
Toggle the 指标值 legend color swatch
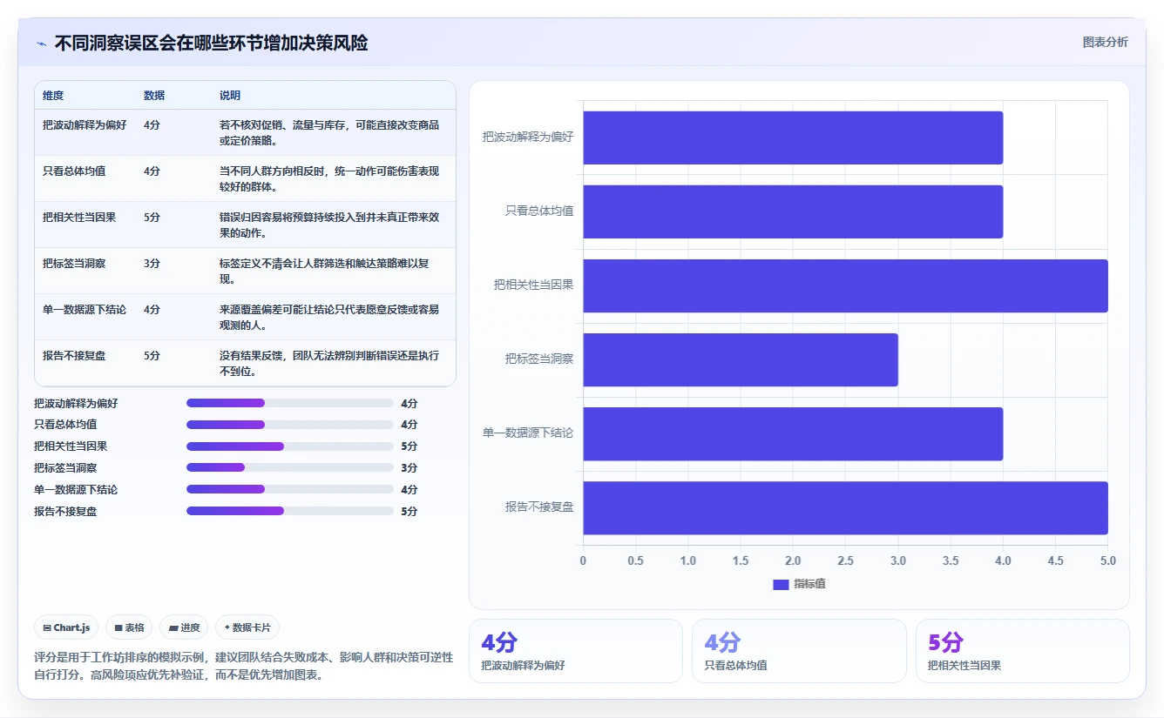[781, 584]
